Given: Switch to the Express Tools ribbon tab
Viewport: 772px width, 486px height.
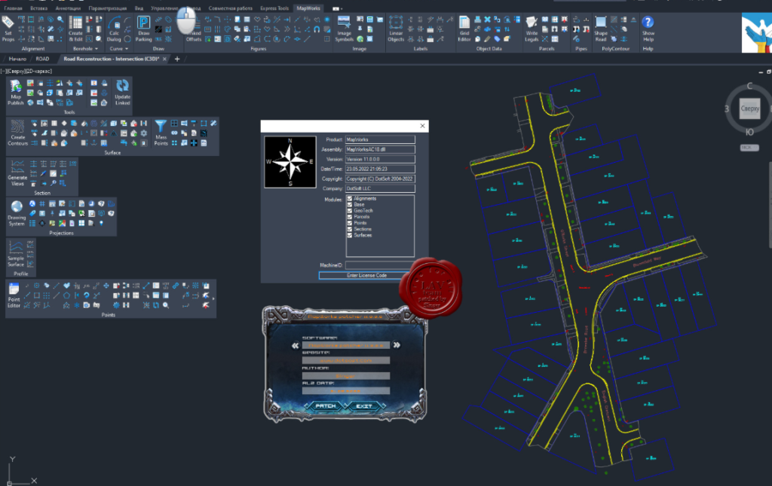Looking at the screenshot, I should (274, 8).
